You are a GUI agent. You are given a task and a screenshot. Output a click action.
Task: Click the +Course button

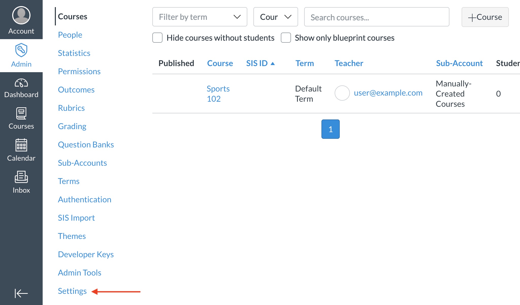click(x=485, y=17)
